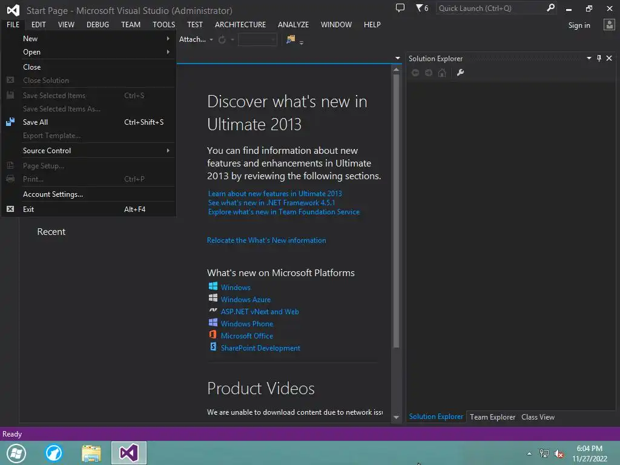Click the Exit X icon in File menu
Viewport: 620px width, 465px height.
pos(10,209)
